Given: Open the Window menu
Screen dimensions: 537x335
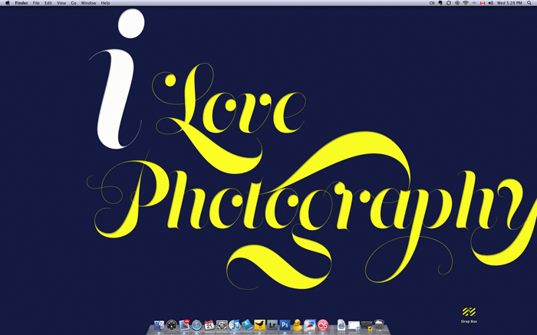Looking at the screenshot, I should (88, 3).
